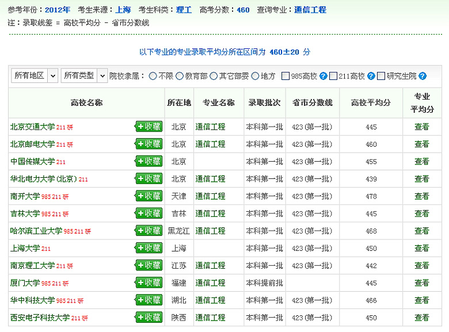Check the 研究生院 checkbox
The image size is (449, 332).
tap(381, 76)
